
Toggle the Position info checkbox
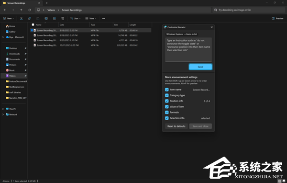167,101
